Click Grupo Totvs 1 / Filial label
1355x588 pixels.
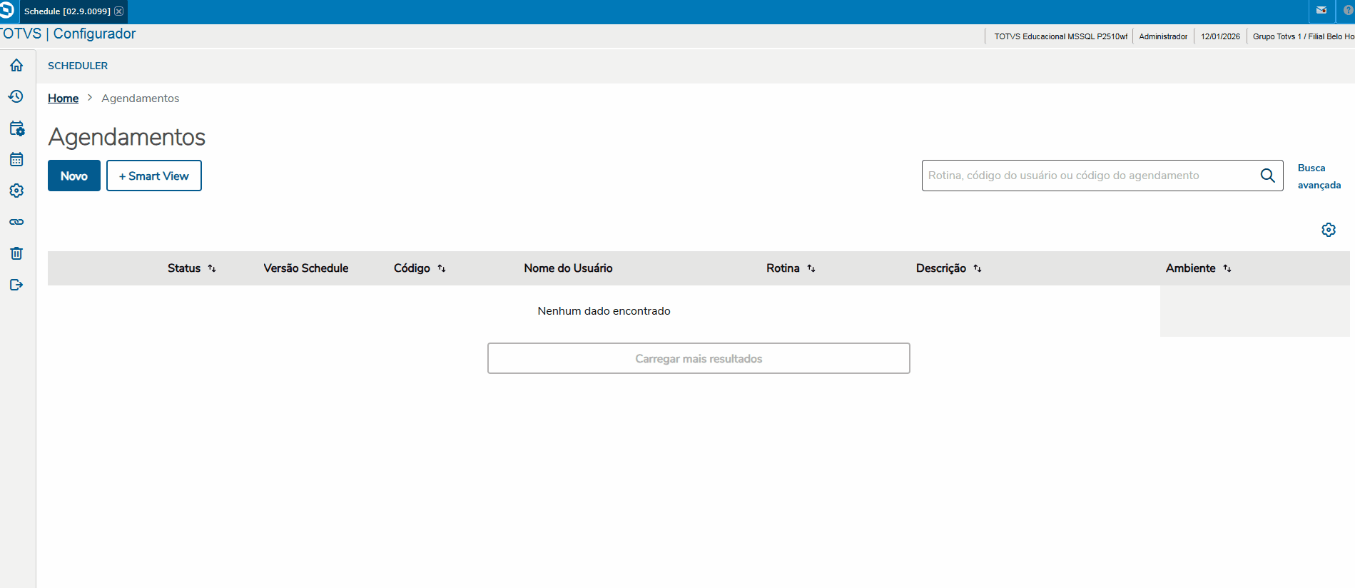(1304, 36)
